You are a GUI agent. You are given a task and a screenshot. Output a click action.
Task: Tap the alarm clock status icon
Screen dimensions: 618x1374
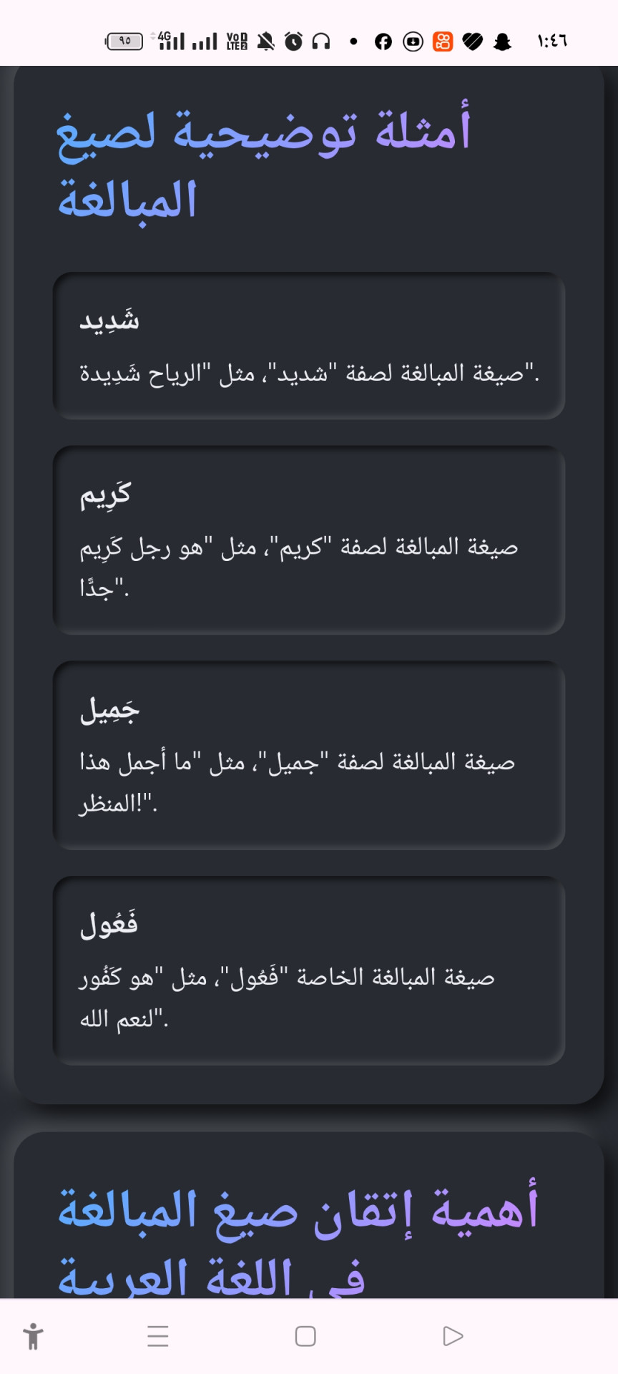(x=293, y=42)
